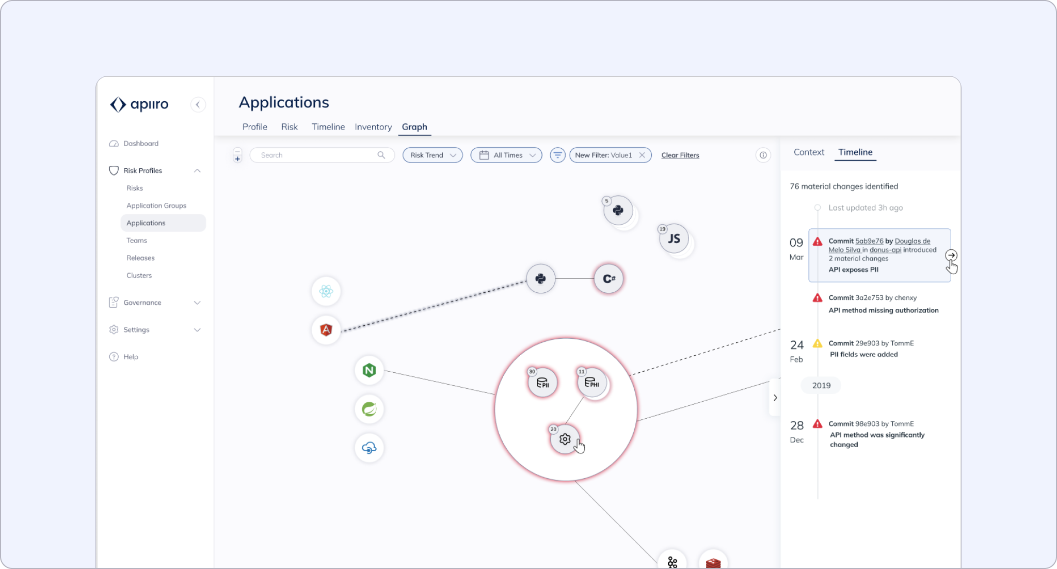Viewport: 1057px width, 569px height.
Task: Click the Clear Filters link
Action: tap(680, 155)
